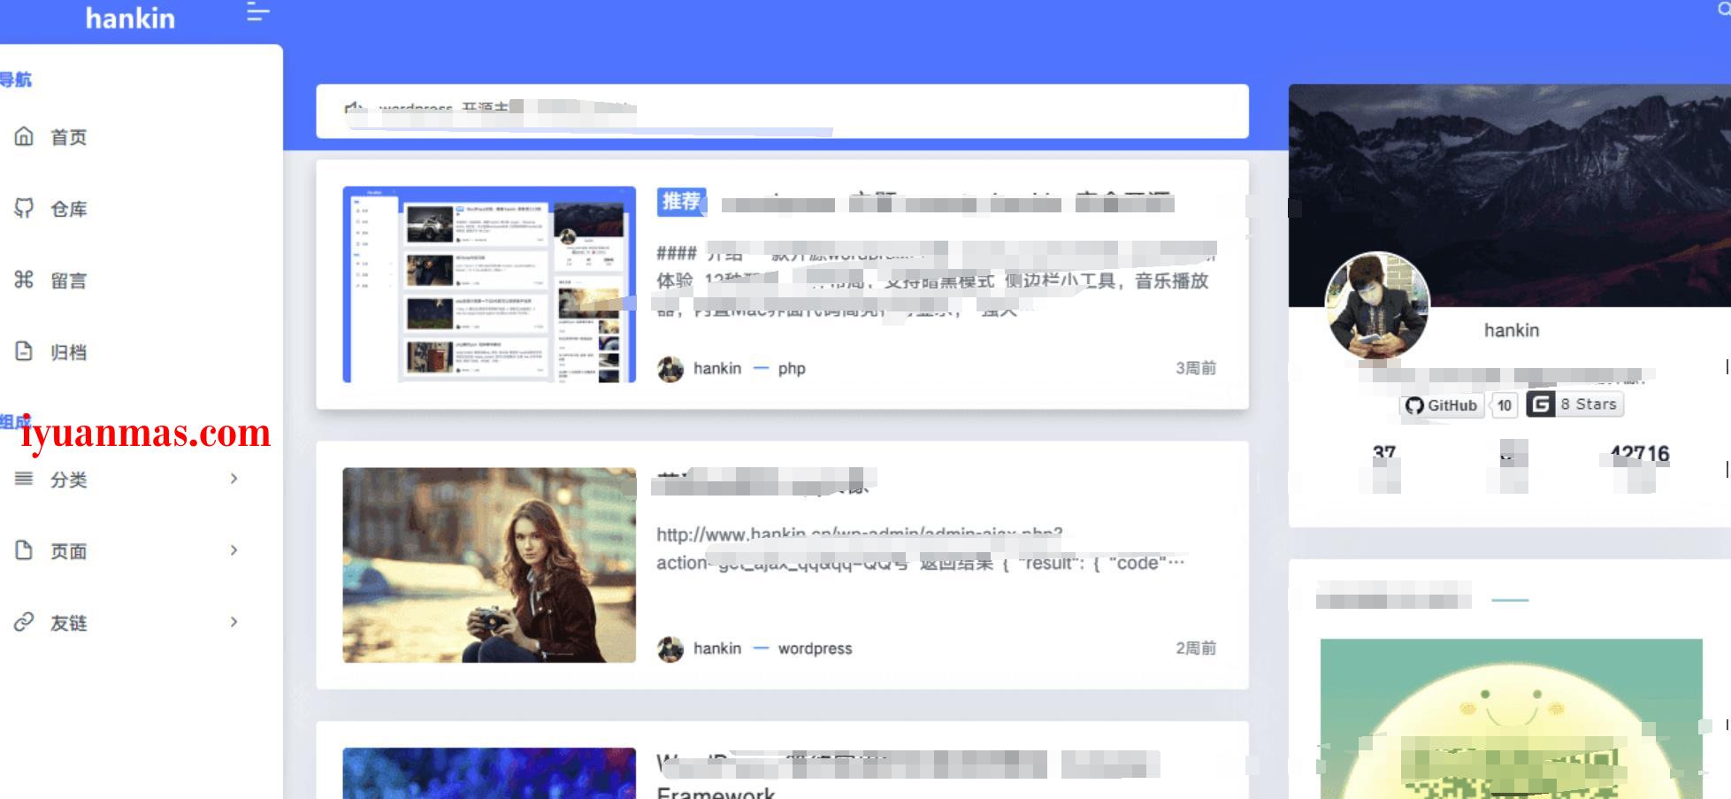Open the http://www.hankin.cn post excerpt text
The width and height of the screenshot is (1731, 799).
pos(920,549)
